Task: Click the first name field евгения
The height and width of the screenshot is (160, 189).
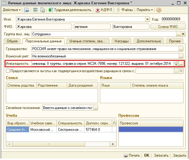Action: [x=92, y=27]
